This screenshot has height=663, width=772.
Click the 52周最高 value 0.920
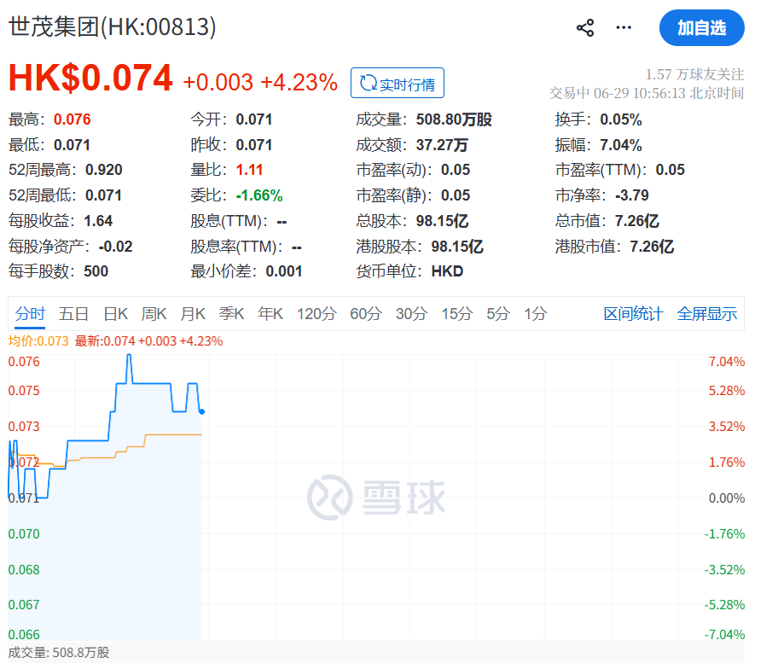click(104, 170)
